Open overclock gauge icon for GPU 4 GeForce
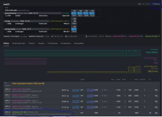 point(156,113)
